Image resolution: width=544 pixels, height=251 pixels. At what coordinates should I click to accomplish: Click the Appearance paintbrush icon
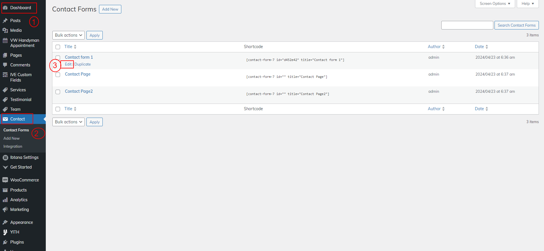point(5,222)
